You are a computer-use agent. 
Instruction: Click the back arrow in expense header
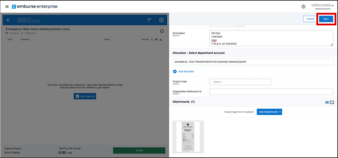[8, 20]
